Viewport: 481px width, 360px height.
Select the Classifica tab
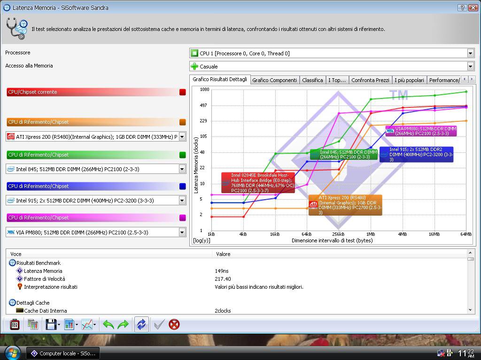[312, 80]
